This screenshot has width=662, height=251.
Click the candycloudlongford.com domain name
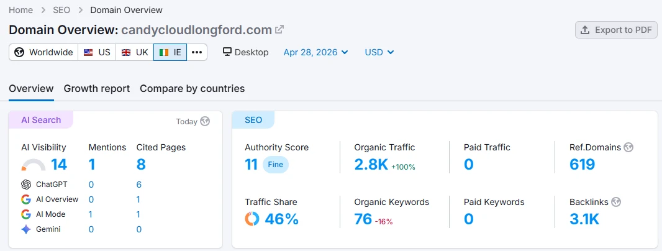click(197, 30)
